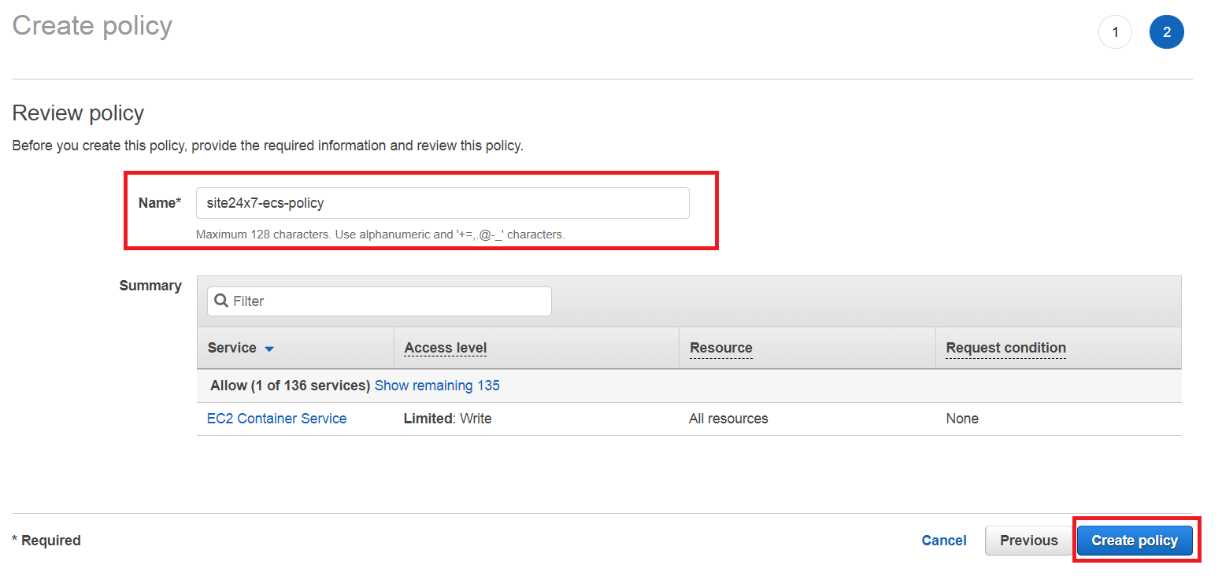Click the Previous button
The image size is (1222, 576).
tap(1028, 540)
